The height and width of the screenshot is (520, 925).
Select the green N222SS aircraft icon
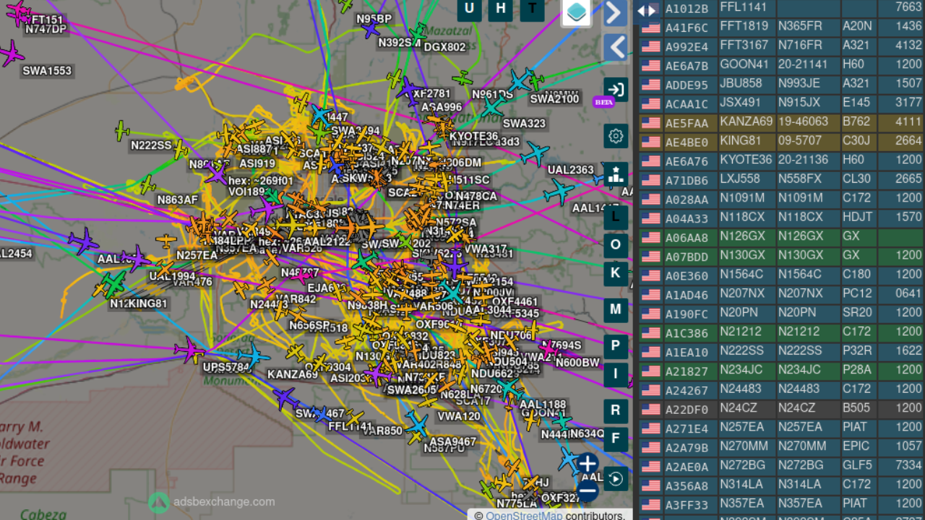click(x=122, y=131)
